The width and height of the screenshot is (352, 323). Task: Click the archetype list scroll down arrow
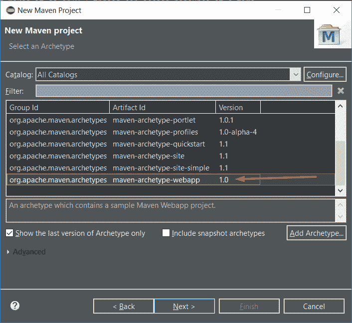click(341, 190)
